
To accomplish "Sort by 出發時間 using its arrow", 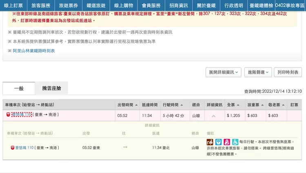I will [136, 105].
